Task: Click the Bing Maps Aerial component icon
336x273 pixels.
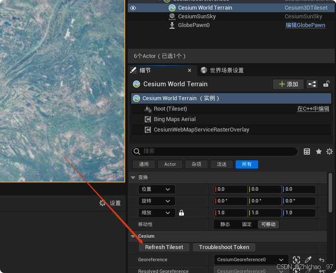Action: pyautogui.click(x=148, y=119)
